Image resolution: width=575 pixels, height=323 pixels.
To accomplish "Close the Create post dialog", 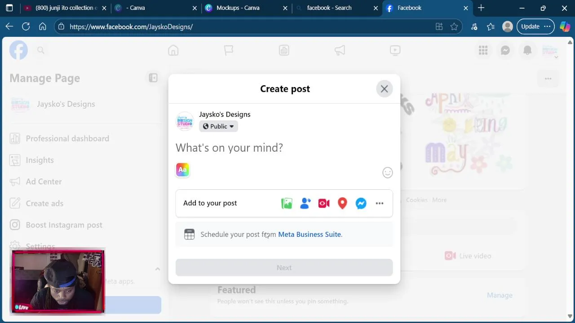I will coord(384,89).
